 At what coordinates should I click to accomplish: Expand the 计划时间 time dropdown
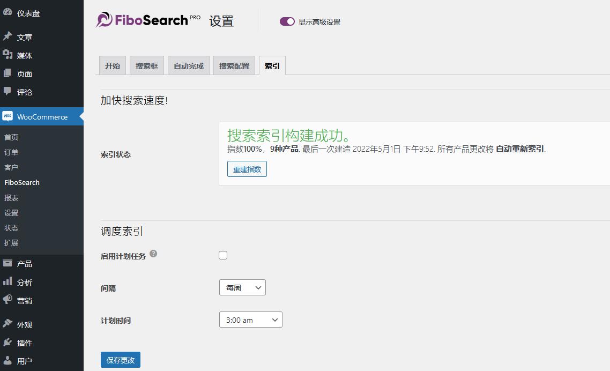pos(250,320)
